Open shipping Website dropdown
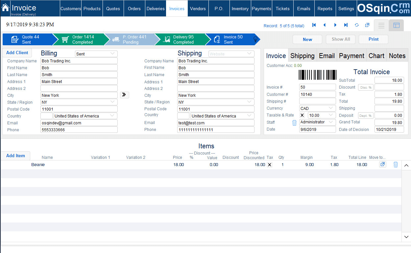411x253 pixels. (x=231, y=54)
